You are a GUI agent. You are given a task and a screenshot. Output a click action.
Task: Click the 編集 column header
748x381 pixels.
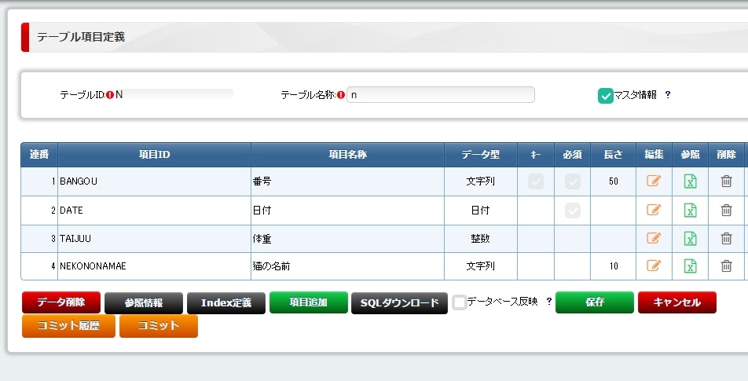[x=654, y=155]
